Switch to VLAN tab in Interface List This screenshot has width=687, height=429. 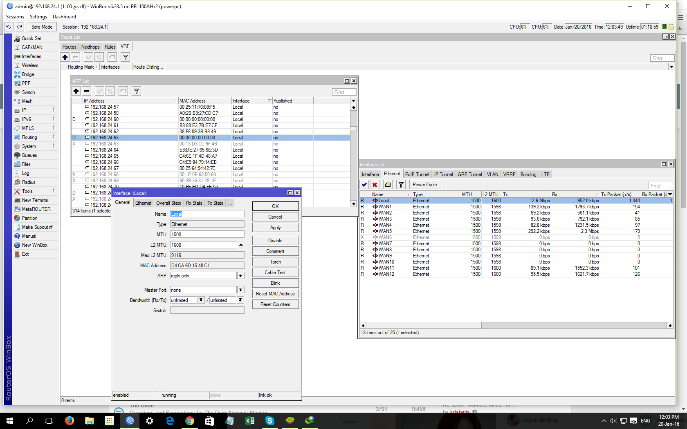(492, 174)
